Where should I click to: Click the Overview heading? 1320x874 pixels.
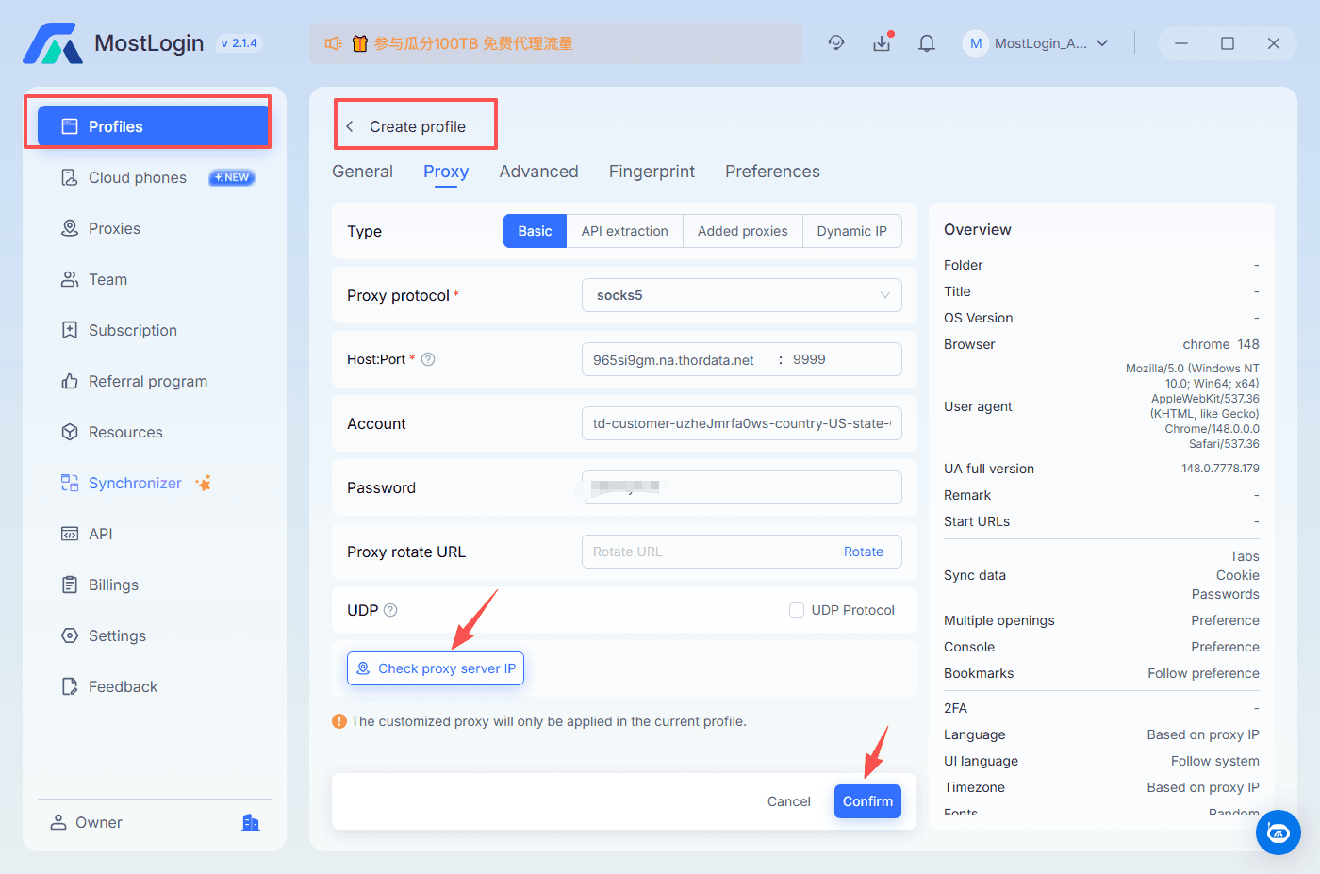[978, 229]
